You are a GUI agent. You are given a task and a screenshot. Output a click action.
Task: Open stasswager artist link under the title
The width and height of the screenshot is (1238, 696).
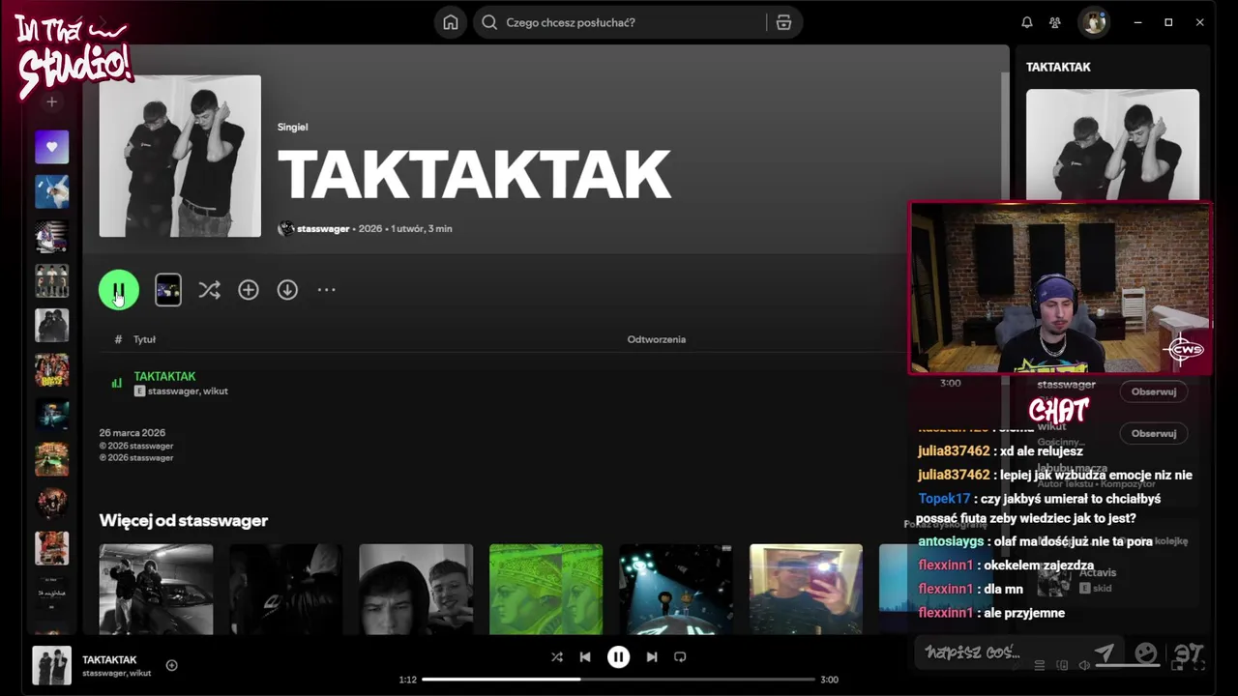coord(323,229)
